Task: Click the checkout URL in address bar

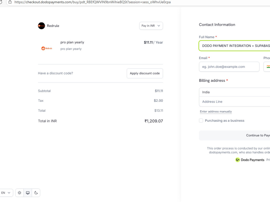Action: tap(92, 2)
